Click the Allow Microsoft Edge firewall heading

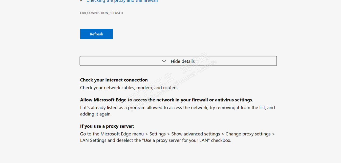(166, 100)
